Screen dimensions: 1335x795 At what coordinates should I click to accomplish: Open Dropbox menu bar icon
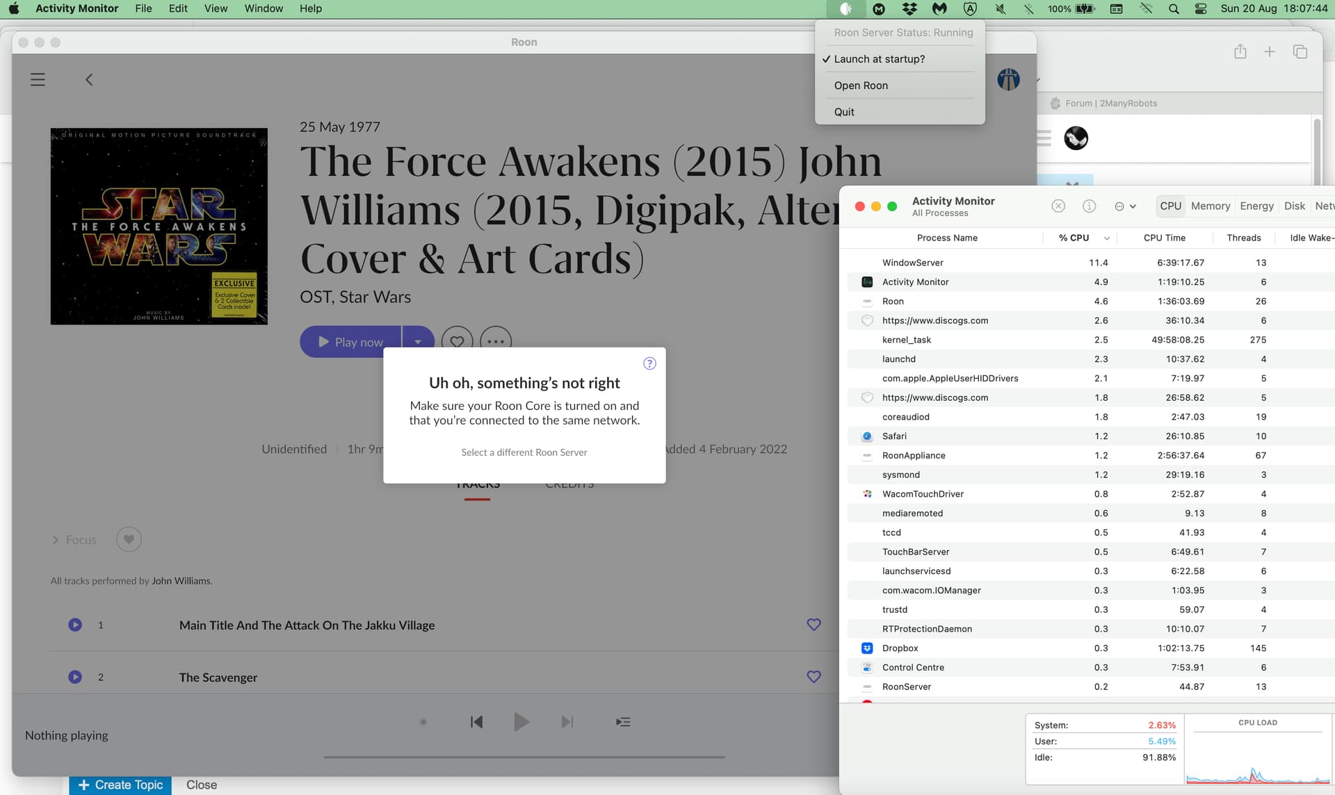pyautogui.click(x=909, y=8)
